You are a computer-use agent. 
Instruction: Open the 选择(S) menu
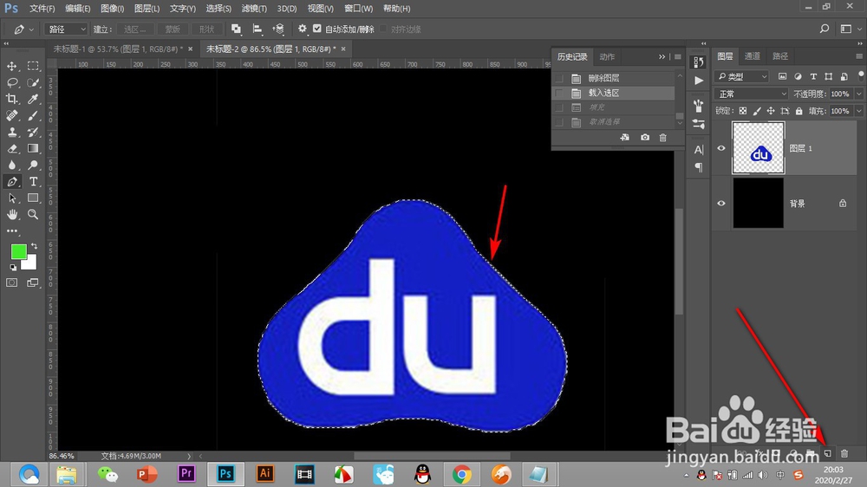(218, 9)
